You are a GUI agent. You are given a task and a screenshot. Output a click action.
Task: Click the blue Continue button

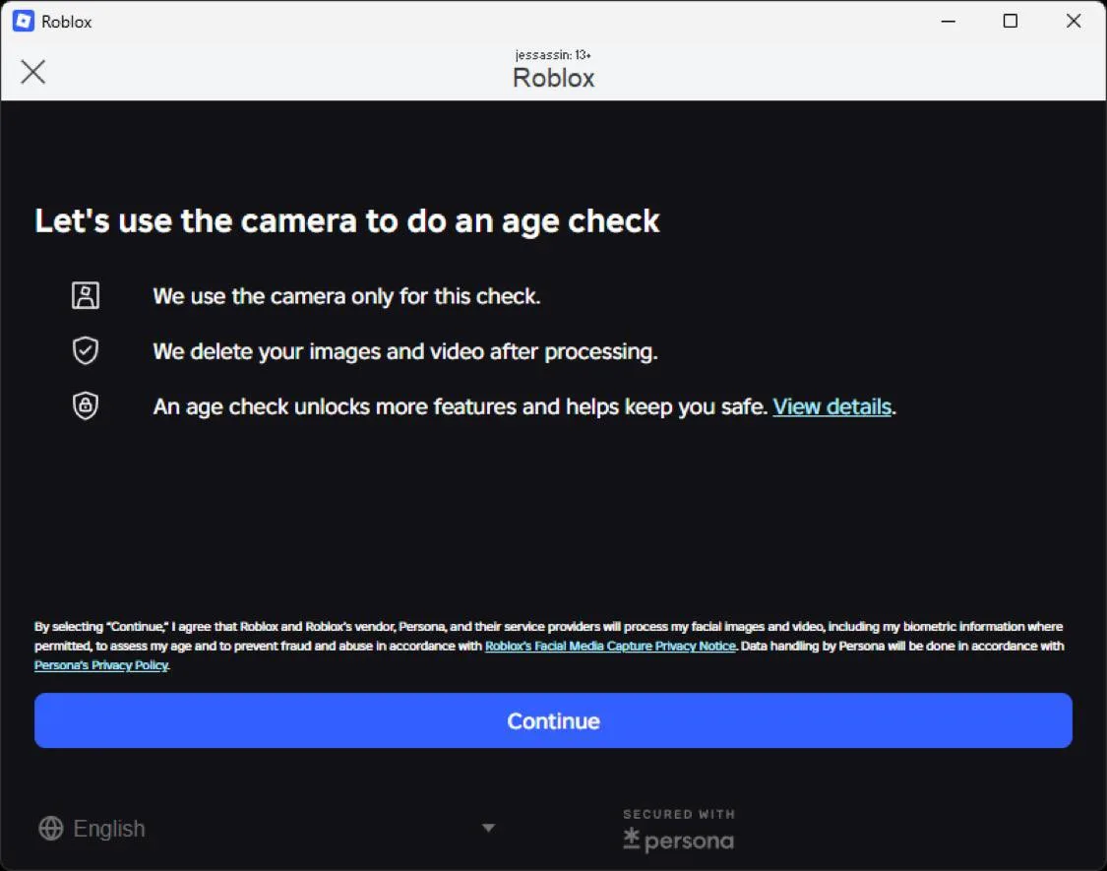click(x=553, y=720)
